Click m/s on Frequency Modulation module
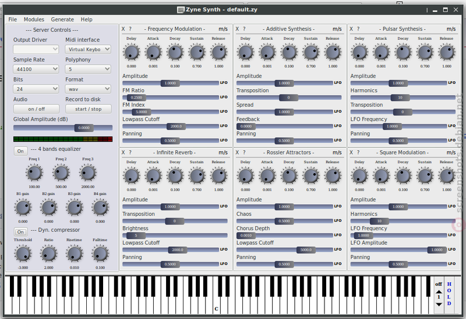The height and width of the screenshot is (319, 466). click(223, 29)
